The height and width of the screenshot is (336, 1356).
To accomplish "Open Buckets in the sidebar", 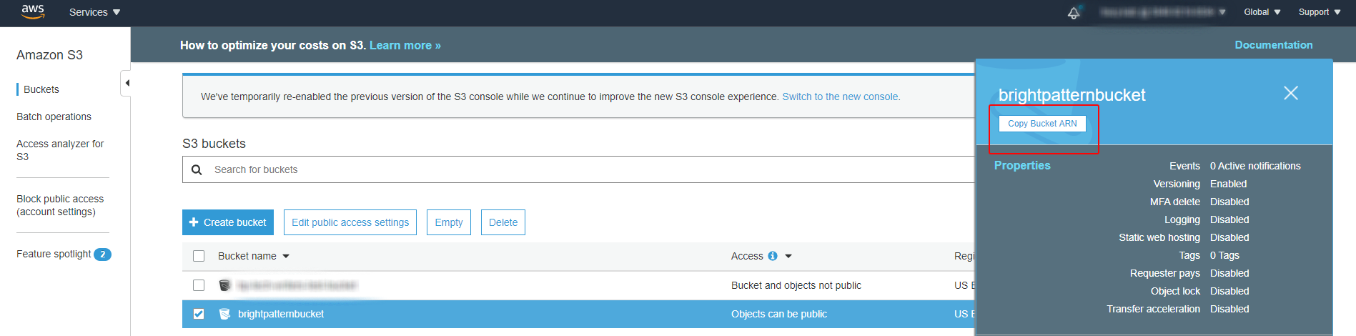I will coord(41,89).
